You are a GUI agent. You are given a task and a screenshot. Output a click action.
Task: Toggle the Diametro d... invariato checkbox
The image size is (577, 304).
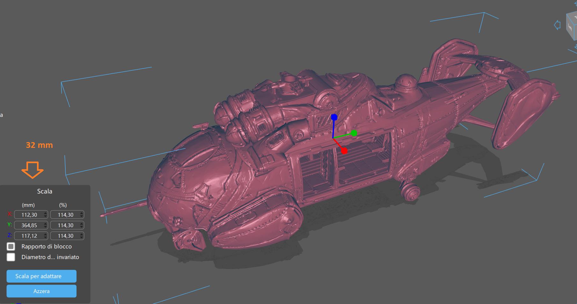point(11,257)
